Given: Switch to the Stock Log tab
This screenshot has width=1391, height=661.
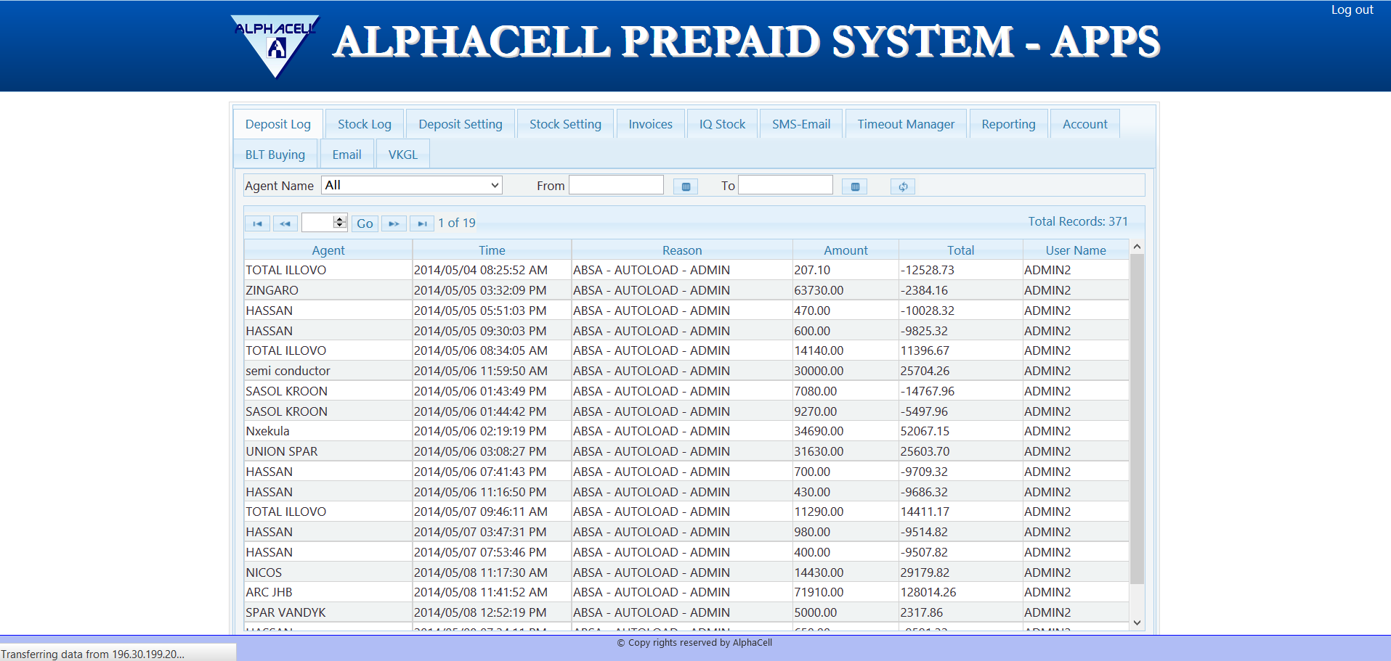Looking at the screenshot, I should 364,124.
